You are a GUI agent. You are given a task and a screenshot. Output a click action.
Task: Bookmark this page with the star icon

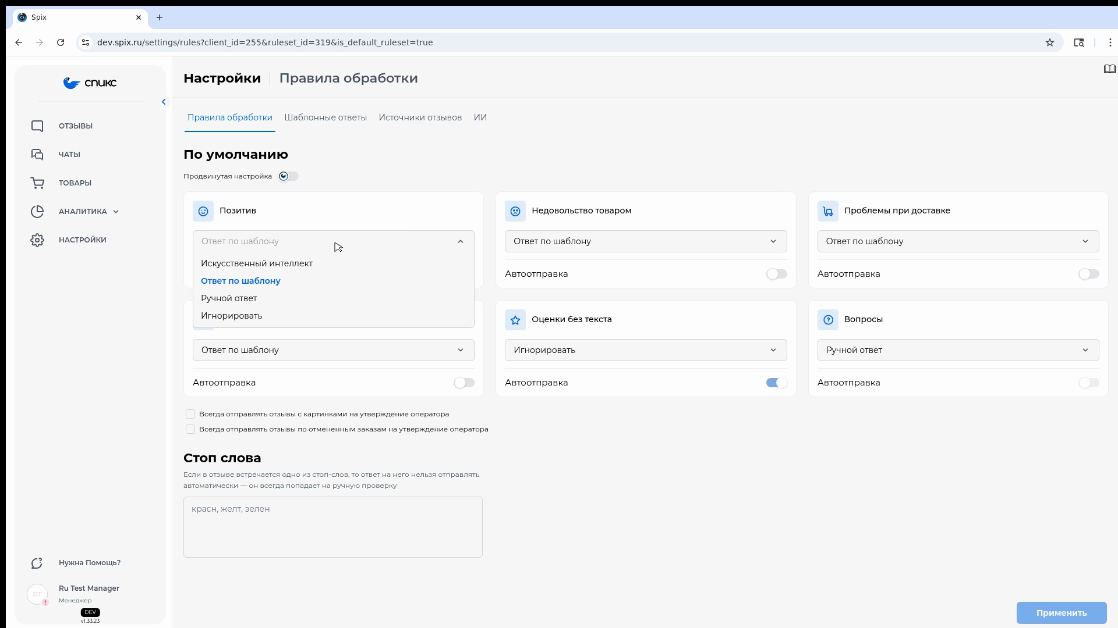click(x=1050, y=42)
